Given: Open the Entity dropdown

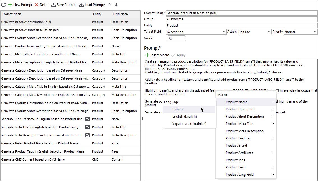Looking at the screenshot, I should pyautogui.click(x=315, y=25).
